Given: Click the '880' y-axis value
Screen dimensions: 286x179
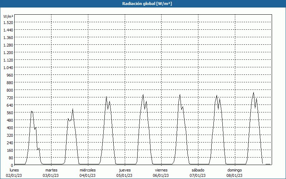Looking at the screenshot, I should [10, 83].
